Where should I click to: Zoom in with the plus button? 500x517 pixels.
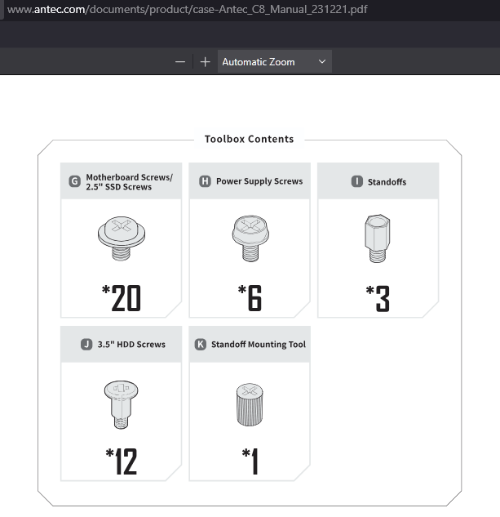click(x=205, y=62)
